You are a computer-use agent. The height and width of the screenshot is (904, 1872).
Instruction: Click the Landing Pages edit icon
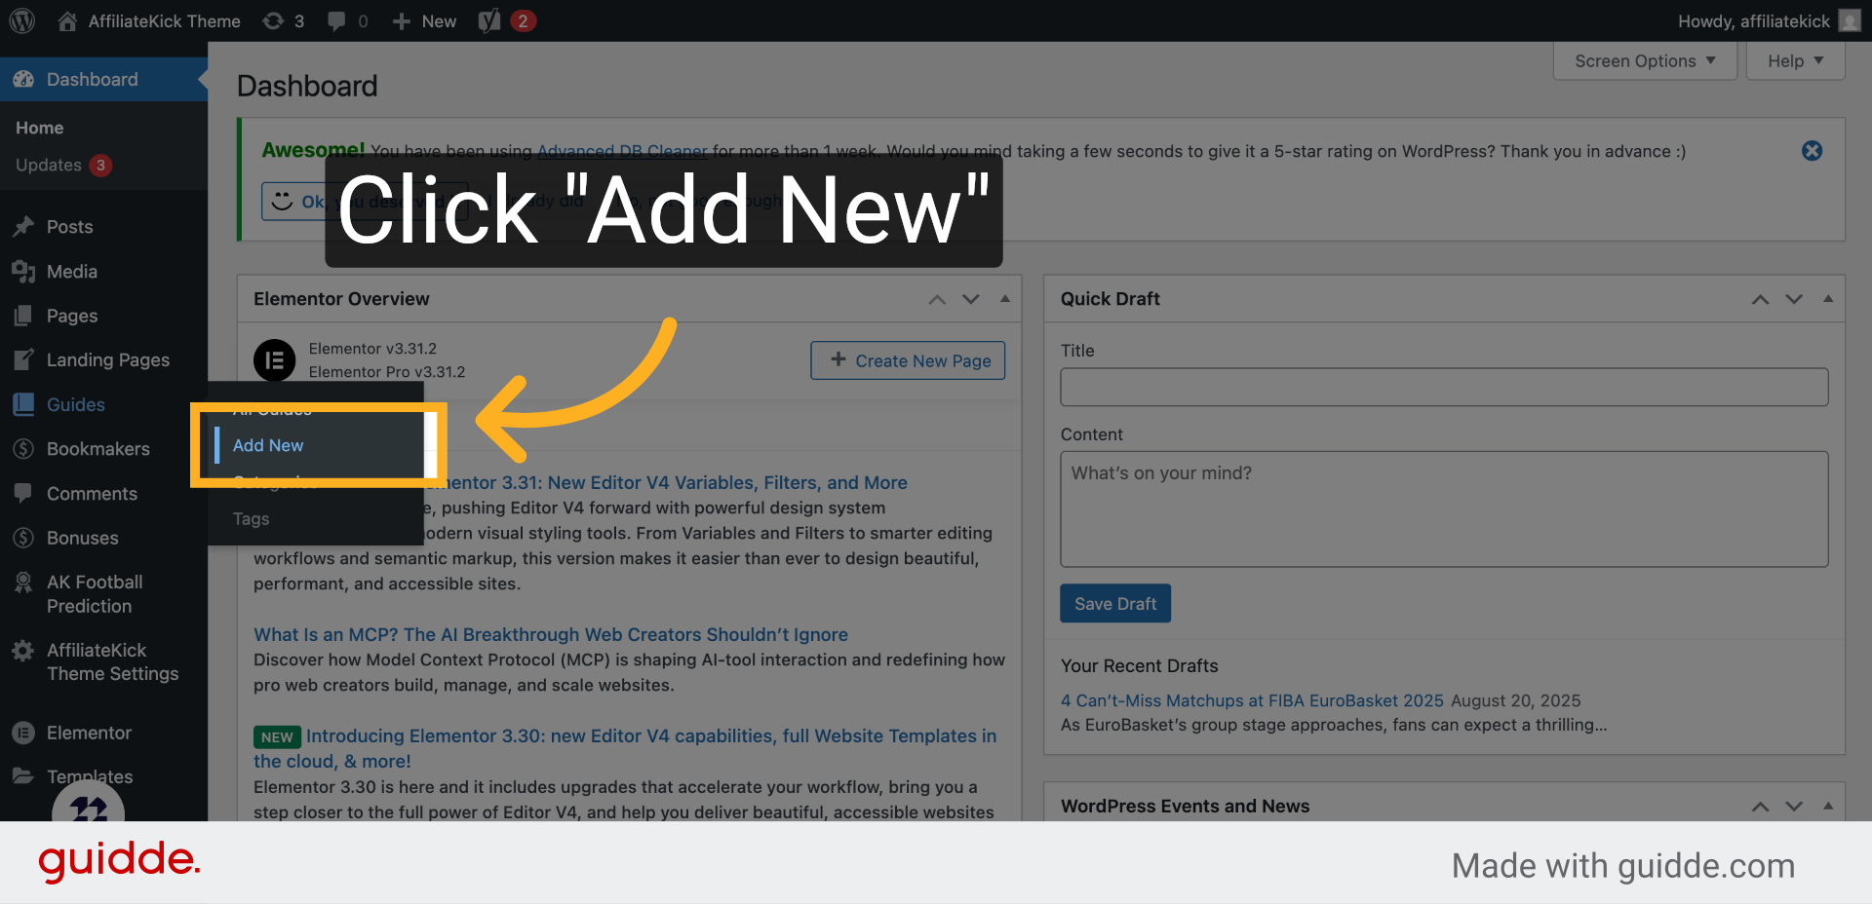pos(23,359)
